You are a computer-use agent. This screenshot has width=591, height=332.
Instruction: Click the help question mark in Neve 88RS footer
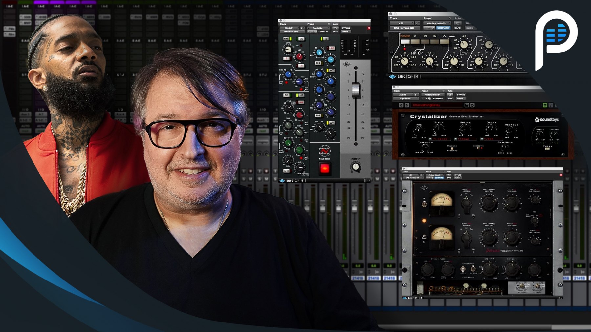367,181
